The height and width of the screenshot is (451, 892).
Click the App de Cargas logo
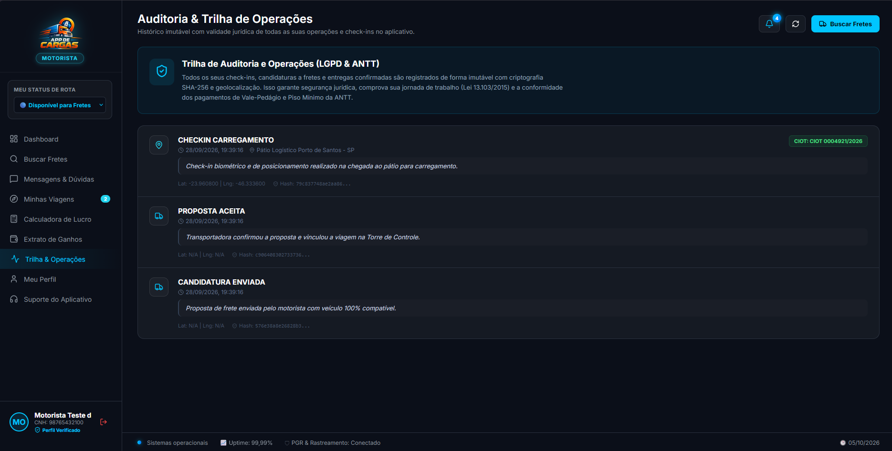click(x=60, y=33)
